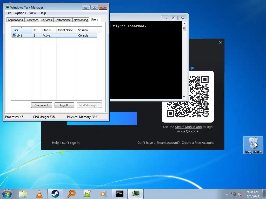Switch to the Steam taskbar button
The image size is (266, 199).
pyautogui.click(x=55, y=194)
